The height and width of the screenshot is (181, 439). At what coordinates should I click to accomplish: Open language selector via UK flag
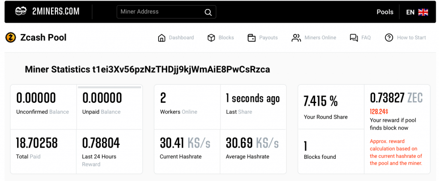pos(423,12)
